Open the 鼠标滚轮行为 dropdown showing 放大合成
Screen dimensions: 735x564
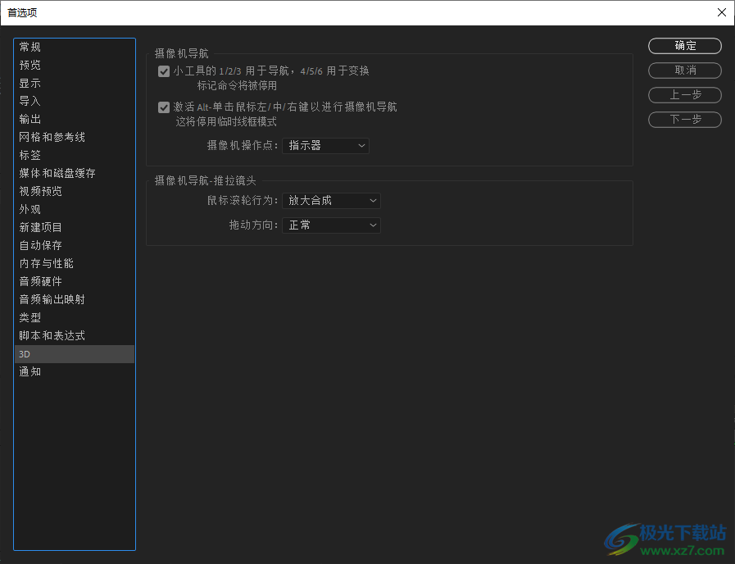[x=331, y=200]
